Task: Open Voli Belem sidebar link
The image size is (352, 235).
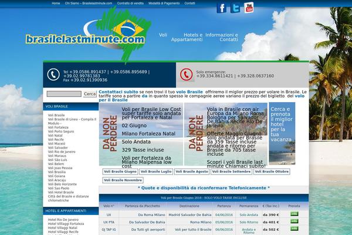Action: point(56,164)
